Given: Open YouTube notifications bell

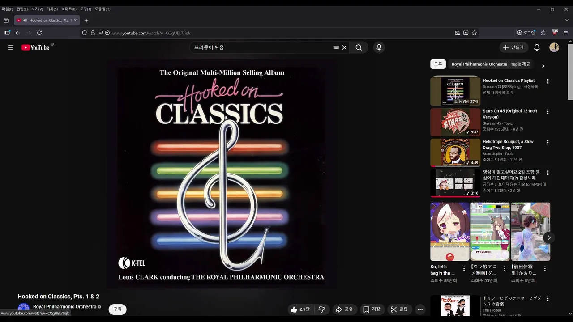Looking at the screenshot, I should pyautogui.click(x=537, y=47).
